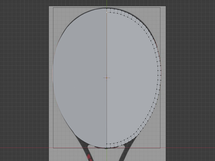Click the green Y axis line below the mesh

tap(107, 155)
